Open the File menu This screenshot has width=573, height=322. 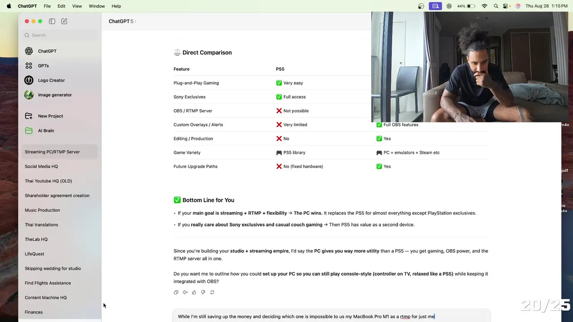point(47,6)
